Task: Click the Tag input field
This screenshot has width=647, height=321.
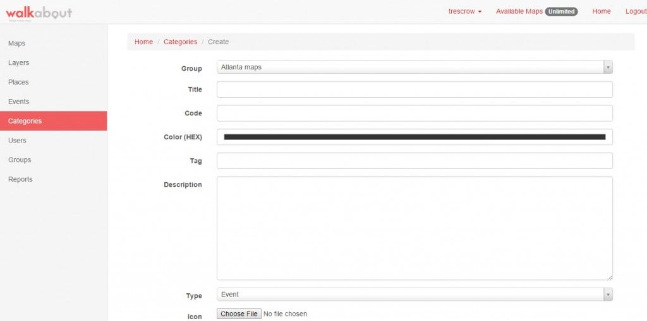Action: pyautogui.click(x=414, y=161)
